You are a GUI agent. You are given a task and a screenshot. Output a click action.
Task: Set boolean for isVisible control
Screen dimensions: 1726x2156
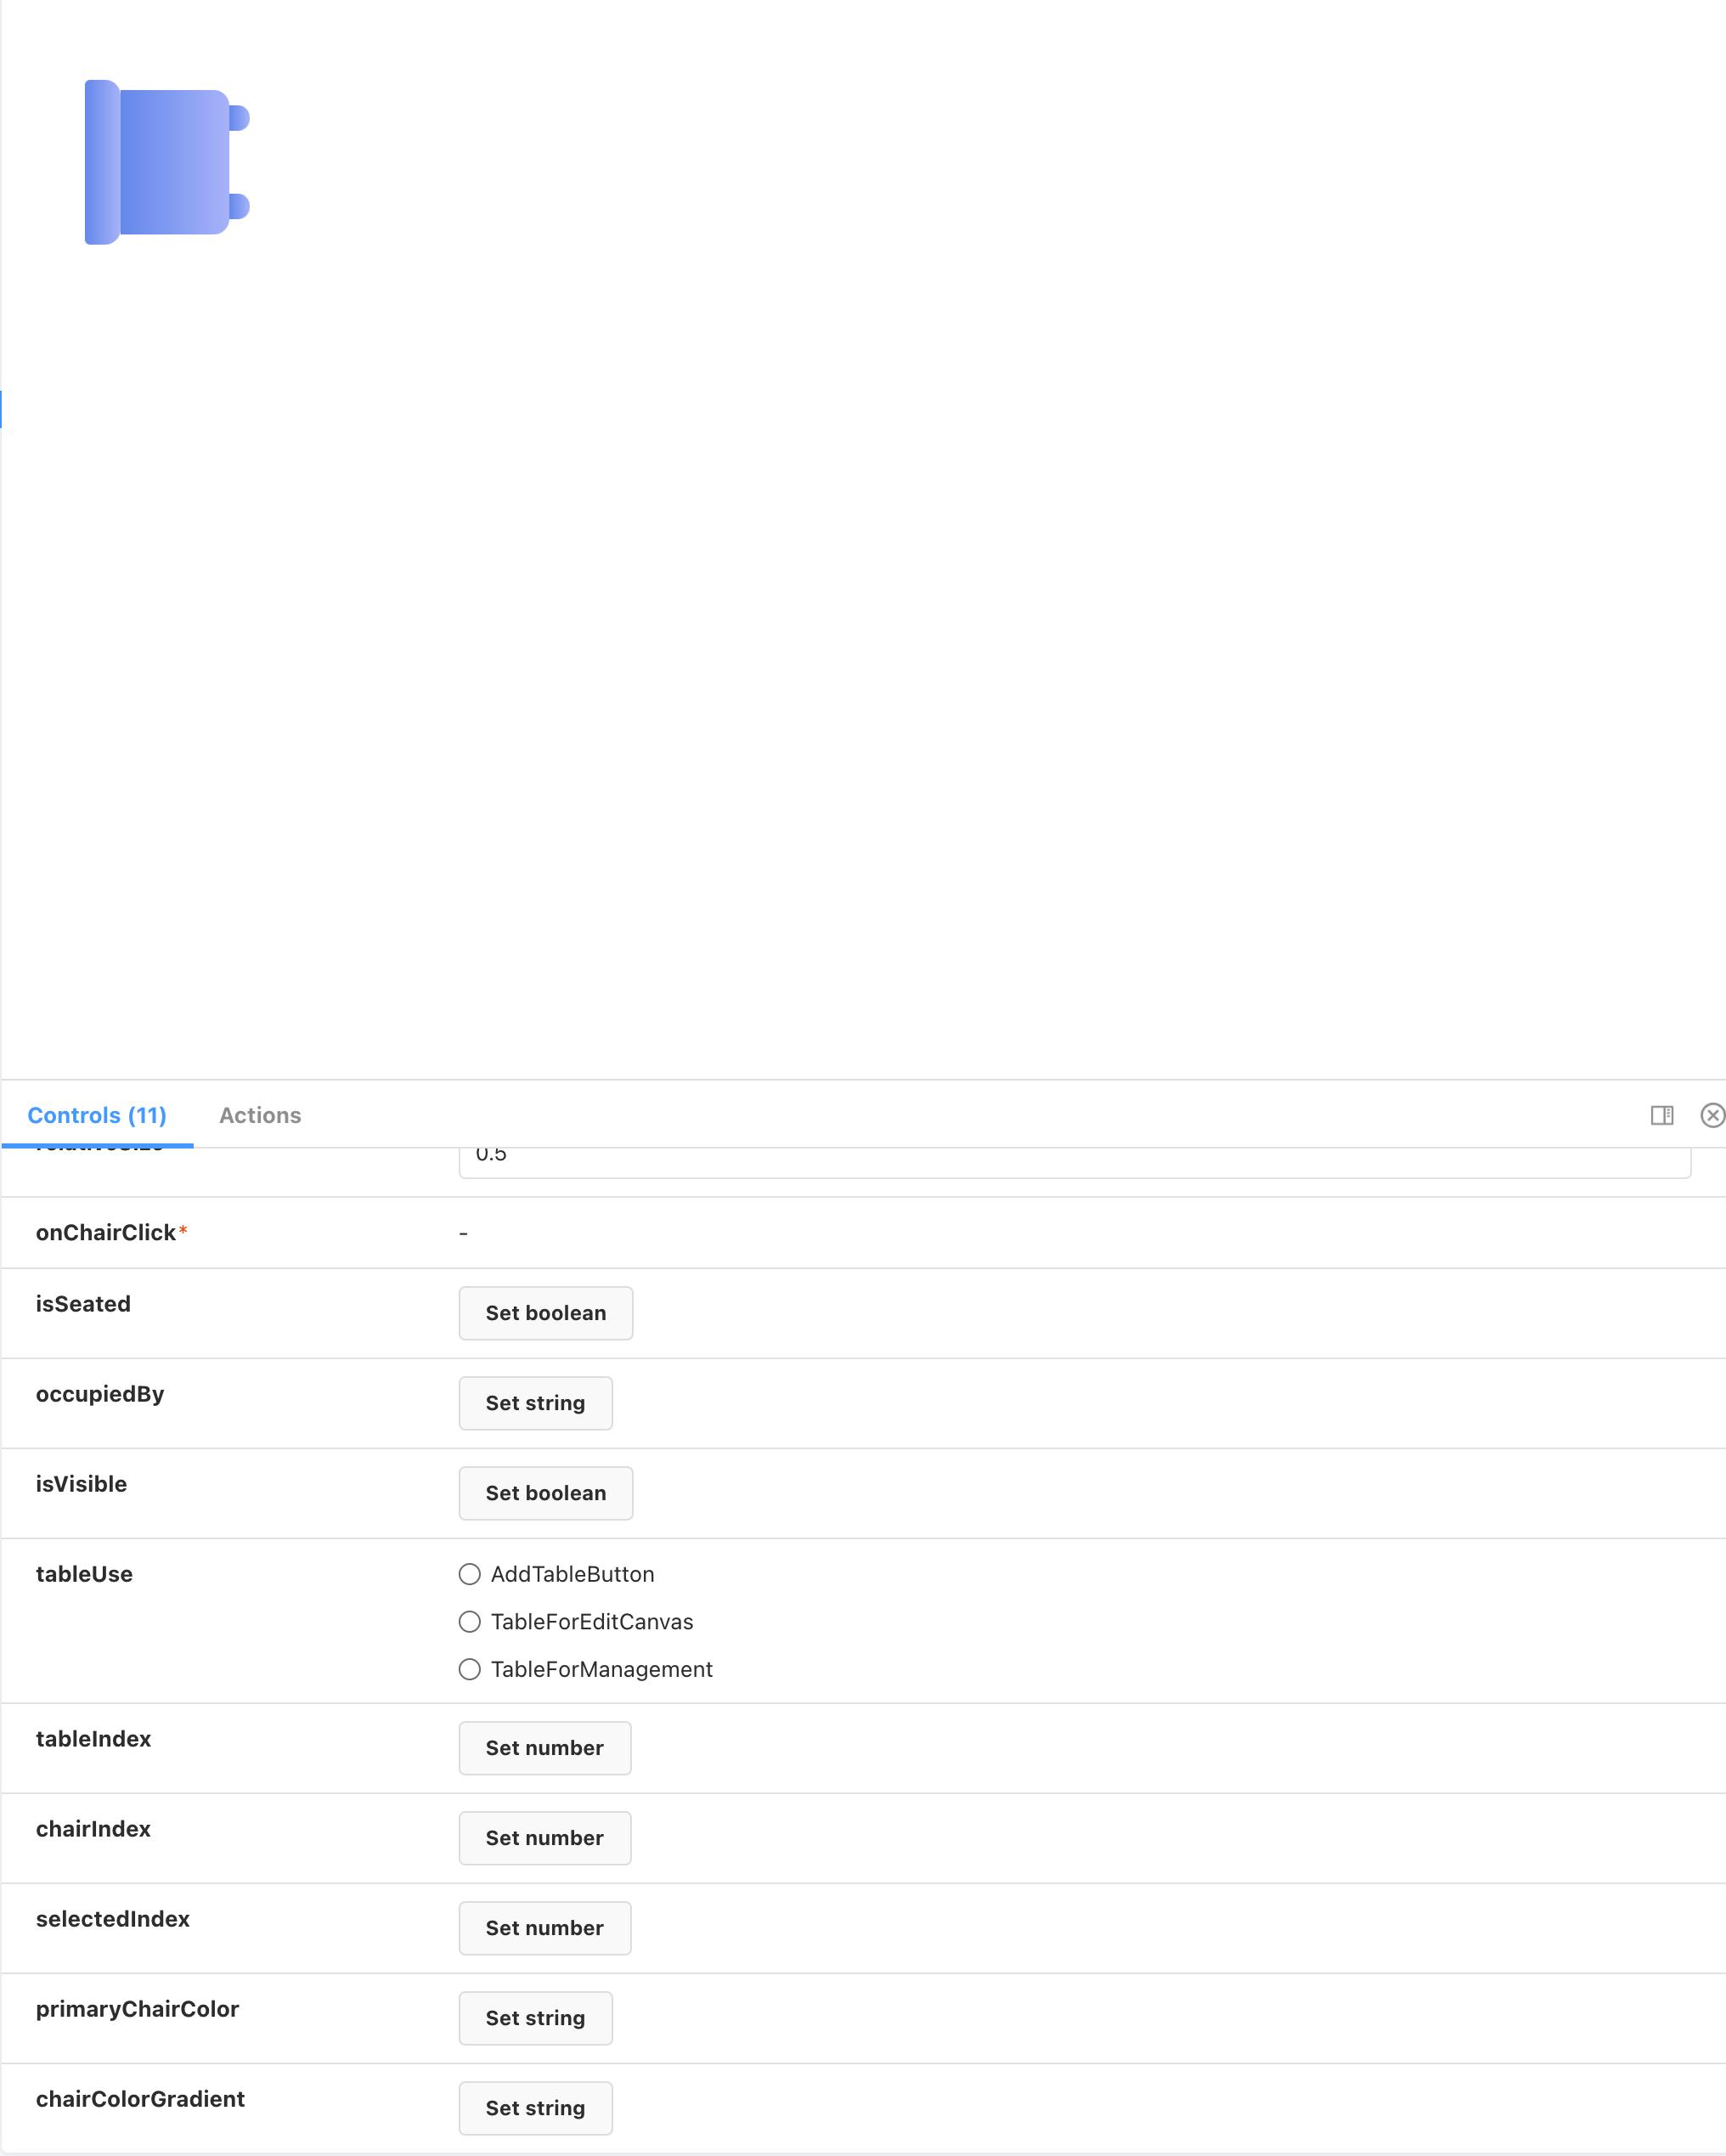[545, 1493]
